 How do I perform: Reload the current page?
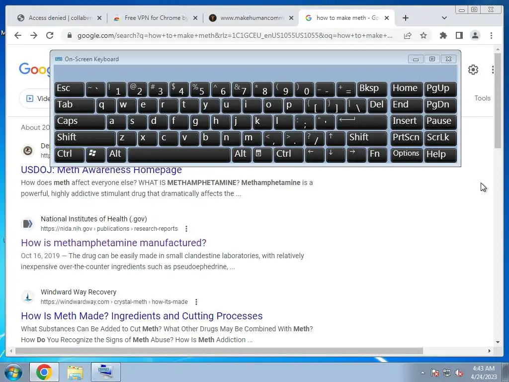[50, 35]
